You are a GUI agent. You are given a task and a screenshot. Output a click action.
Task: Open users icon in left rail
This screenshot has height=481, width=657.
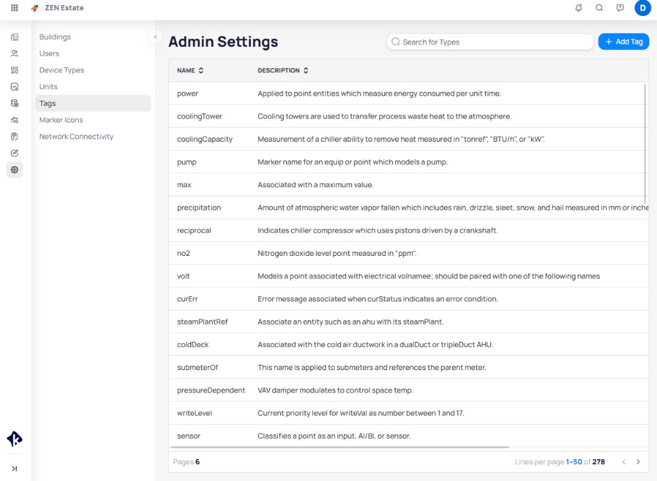[15, 54]
